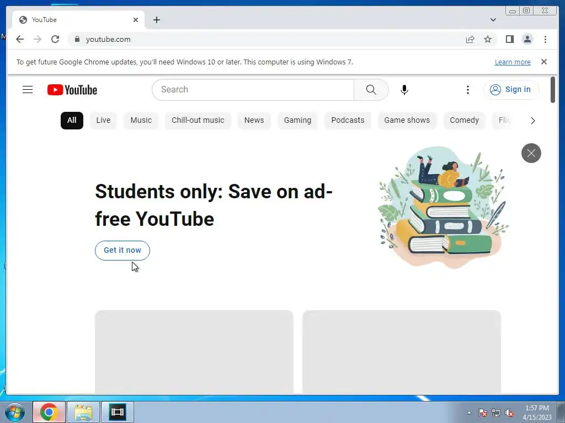Select the Gaming category chip
The height and width of the screenshot is (423, 565).
[297, 120]
